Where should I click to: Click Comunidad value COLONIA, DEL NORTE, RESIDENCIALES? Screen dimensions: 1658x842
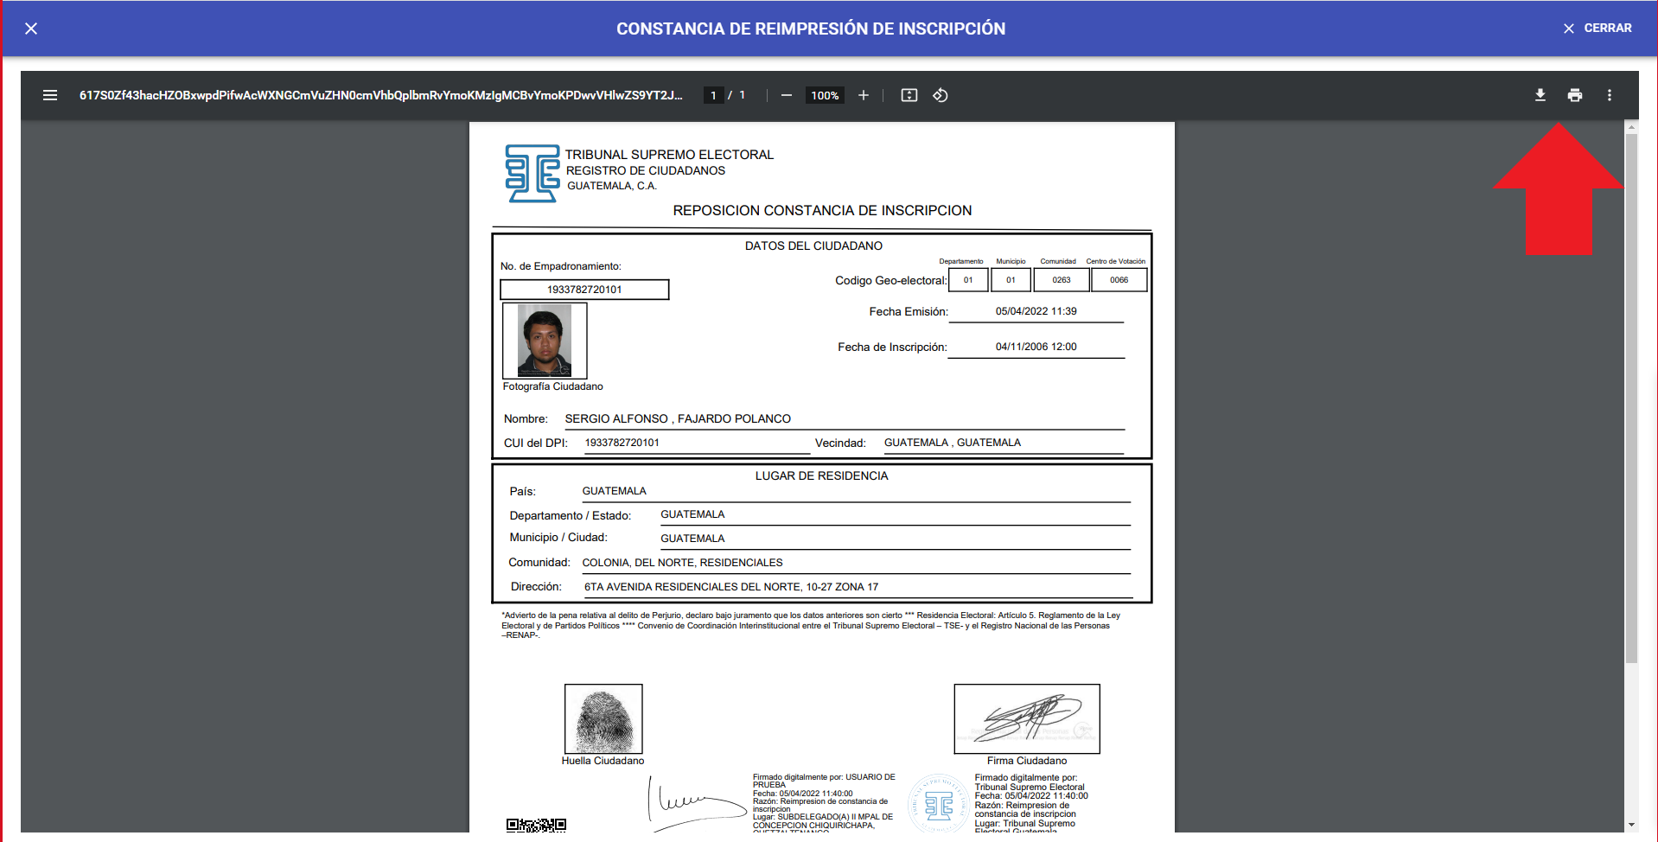pyautogui.click(x=682, y=563)
